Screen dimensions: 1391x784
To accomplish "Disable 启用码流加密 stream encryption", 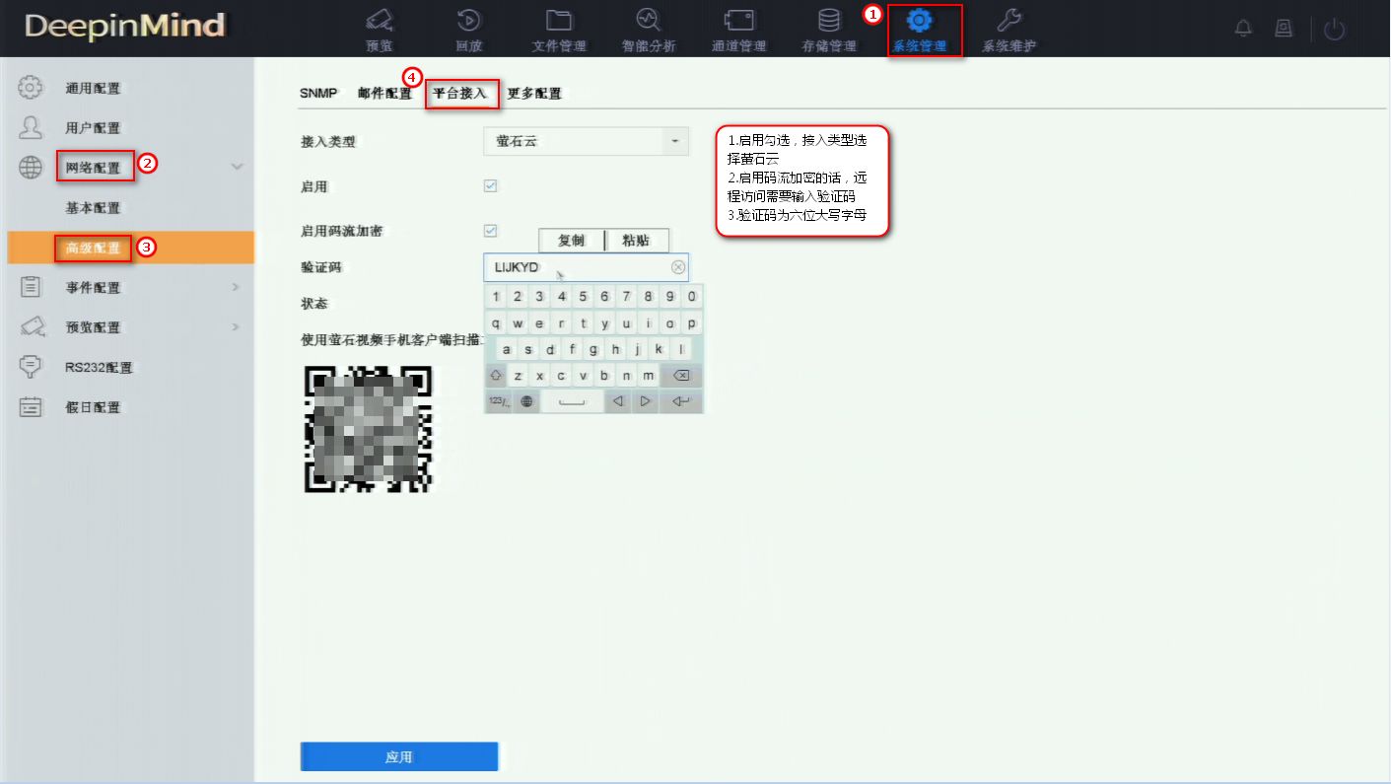I will click(x=488, y=230).
